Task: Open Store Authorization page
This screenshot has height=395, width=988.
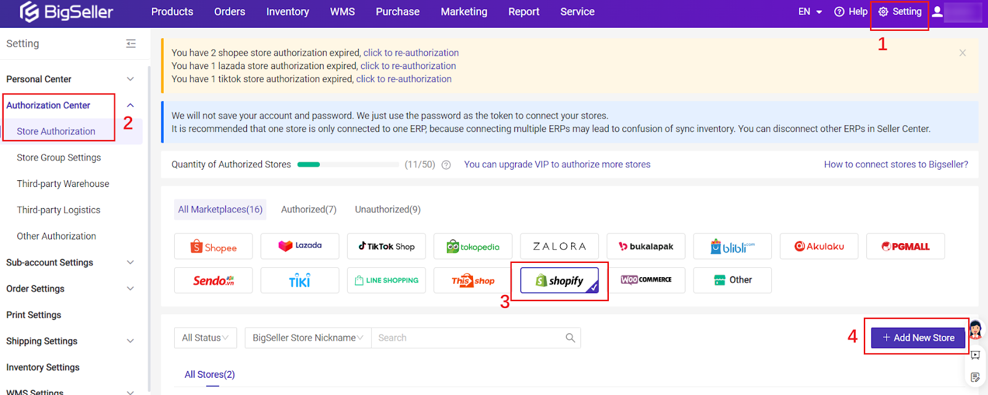Action: pos(56,131)
